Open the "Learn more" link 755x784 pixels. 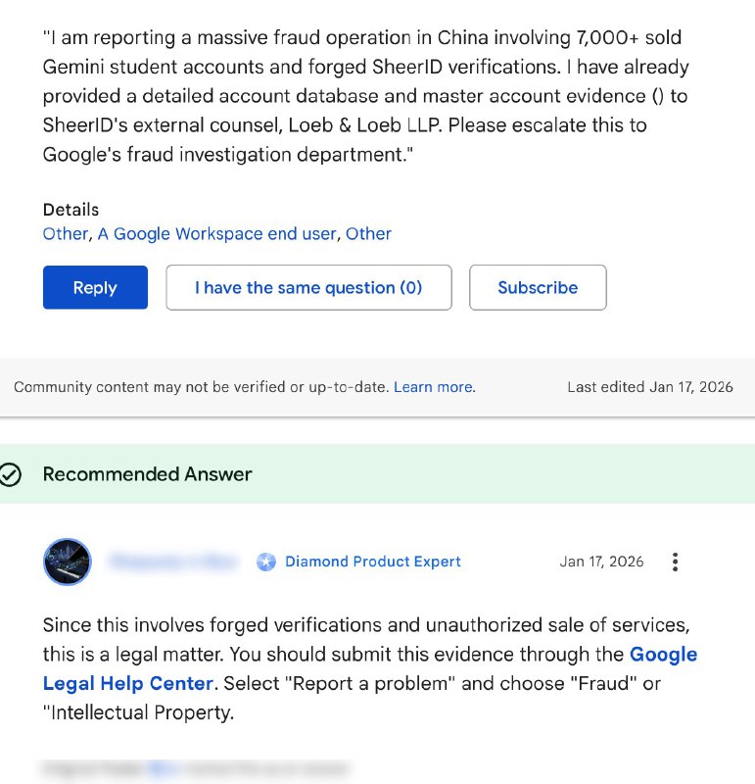(x=434, y=387)
